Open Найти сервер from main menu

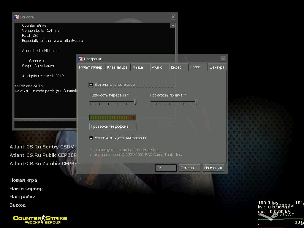coord(26,189)
